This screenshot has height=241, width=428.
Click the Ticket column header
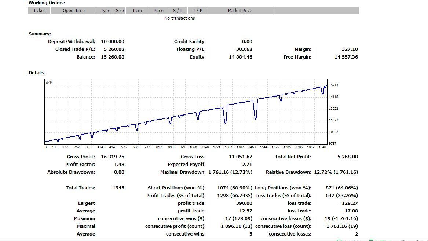pos(39,10)
